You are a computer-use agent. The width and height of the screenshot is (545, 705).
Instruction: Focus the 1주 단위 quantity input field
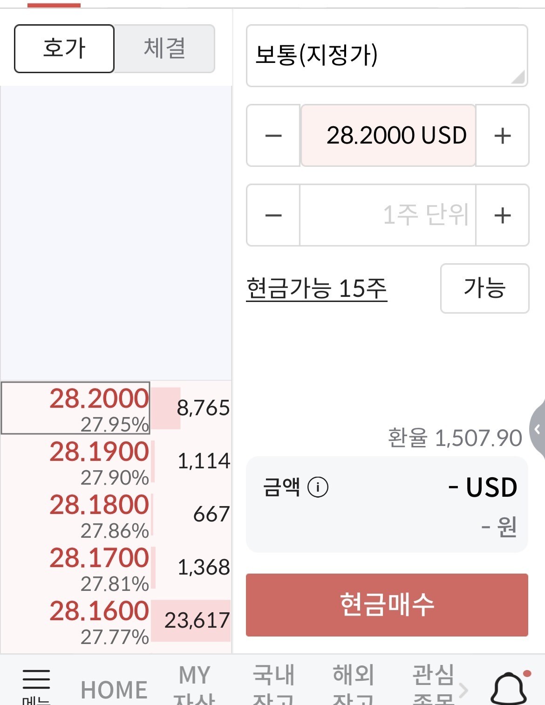click(388, 215)
